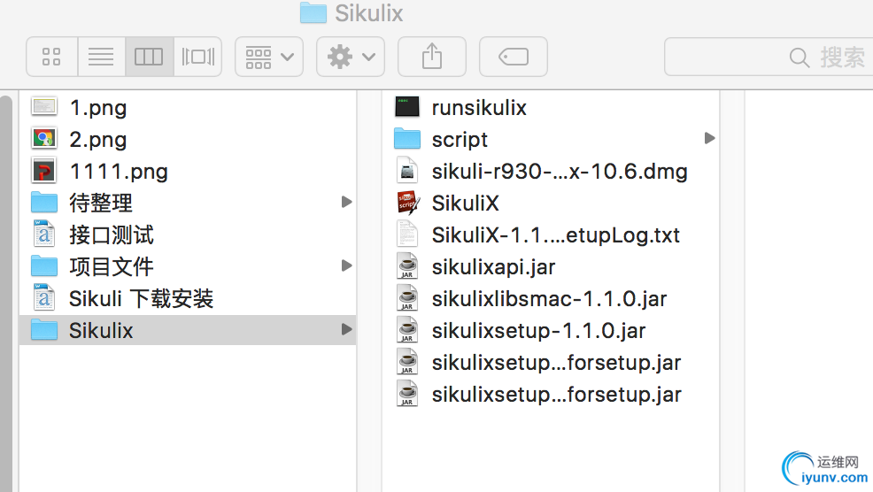Select the SikuliX application name
The image size is (873, 492).
coord(466,204)
